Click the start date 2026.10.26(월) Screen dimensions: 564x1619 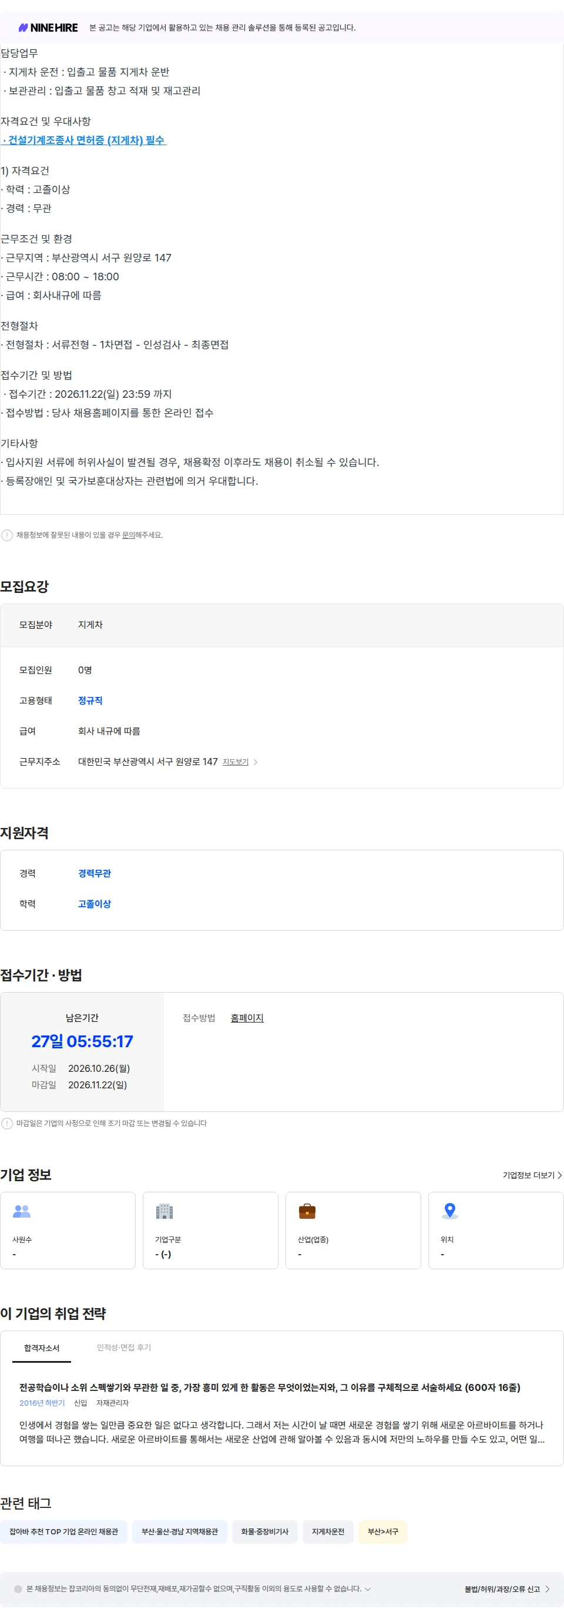click(99, 1068)
